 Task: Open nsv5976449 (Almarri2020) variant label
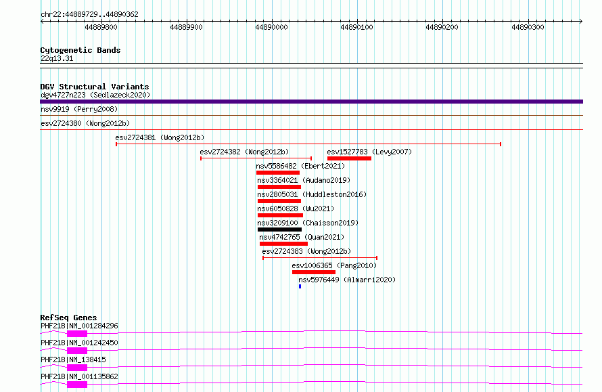click(347, 280)
